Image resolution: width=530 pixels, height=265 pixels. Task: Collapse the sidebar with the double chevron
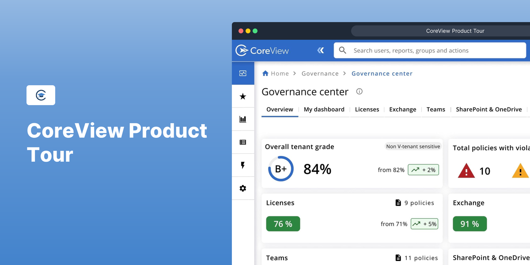[321, 50]
